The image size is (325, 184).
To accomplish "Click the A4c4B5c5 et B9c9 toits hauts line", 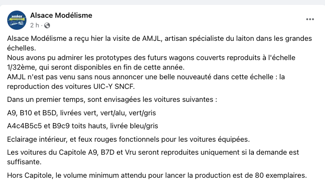I will coord(83,126).
